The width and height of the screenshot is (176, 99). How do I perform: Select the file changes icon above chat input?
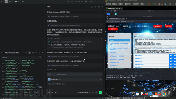[x=53, y=74]
